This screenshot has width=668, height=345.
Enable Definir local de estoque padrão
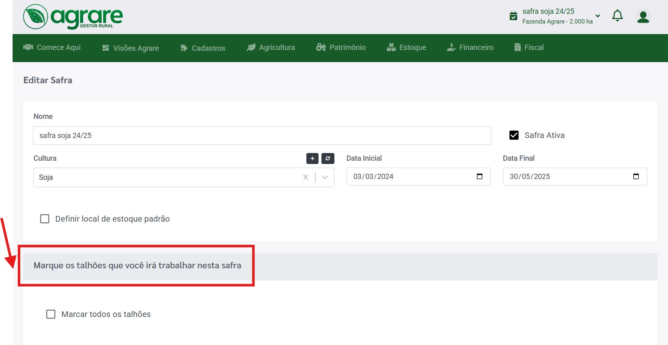(45, 219)
